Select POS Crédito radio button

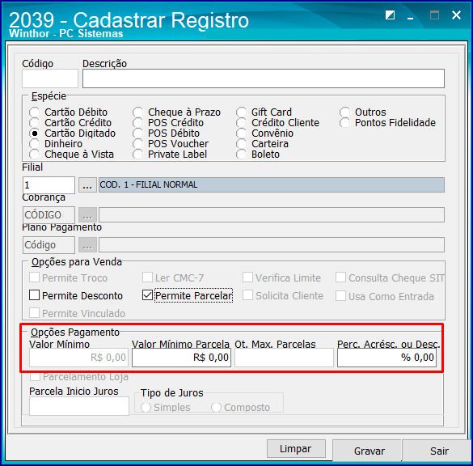click(138, 122)
